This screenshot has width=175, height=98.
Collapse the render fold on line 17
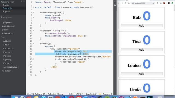tap(33, 44)
